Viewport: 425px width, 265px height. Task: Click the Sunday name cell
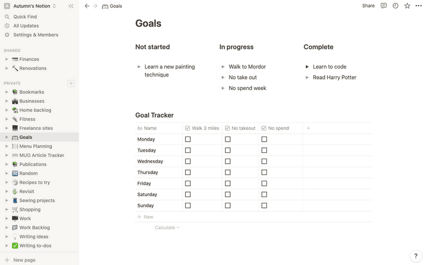pos(146,206)
